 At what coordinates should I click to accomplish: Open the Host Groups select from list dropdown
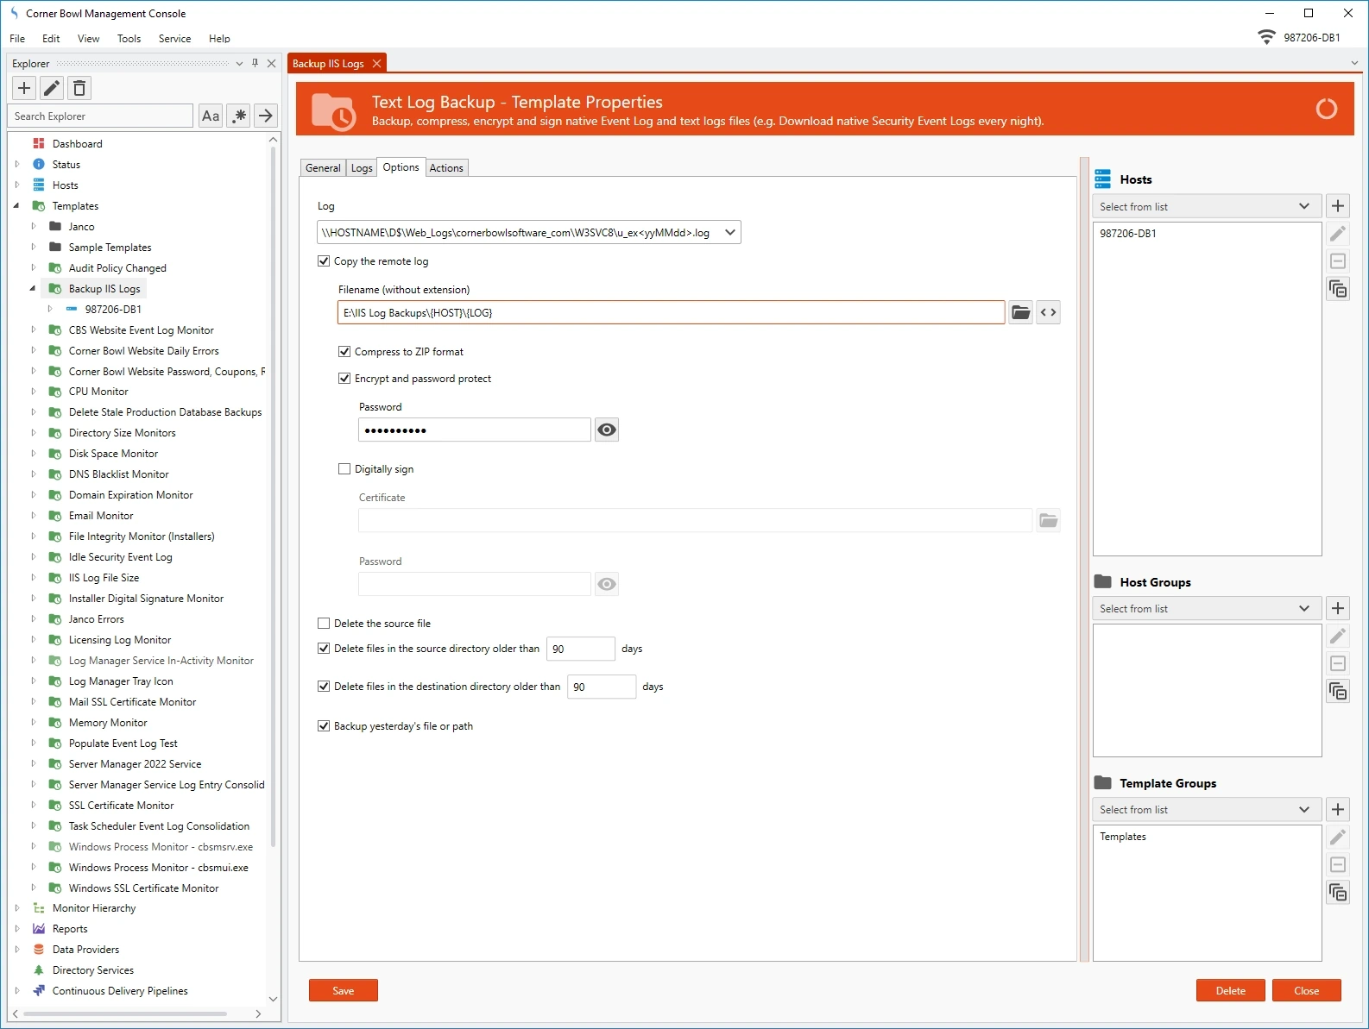(1206, 609)
